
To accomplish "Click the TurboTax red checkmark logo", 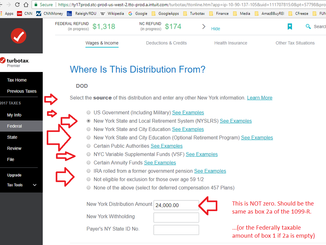I will (19, 36).
